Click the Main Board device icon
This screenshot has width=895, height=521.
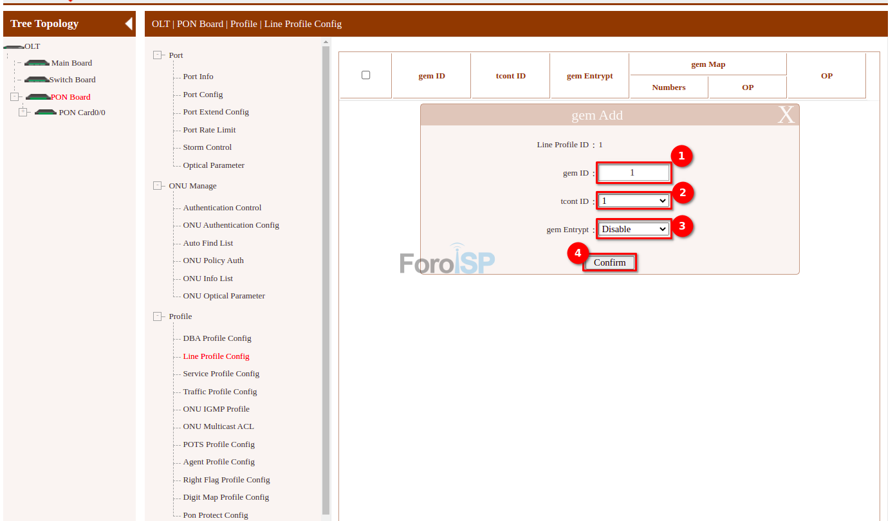click(x=37, y=63)
